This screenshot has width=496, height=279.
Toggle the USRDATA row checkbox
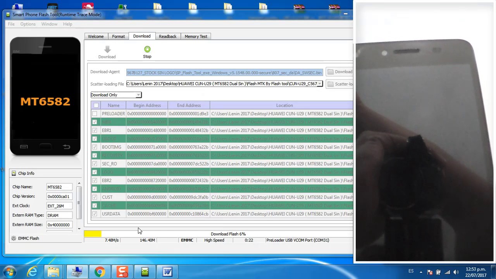point(95,214)
